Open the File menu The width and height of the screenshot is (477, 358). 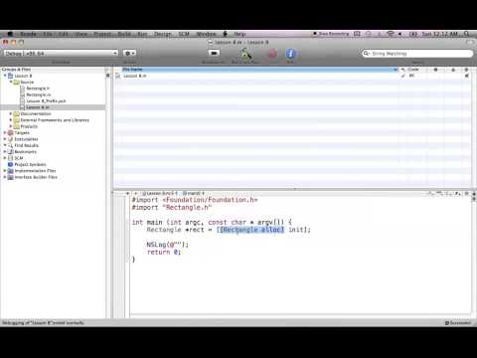(48, 34)
